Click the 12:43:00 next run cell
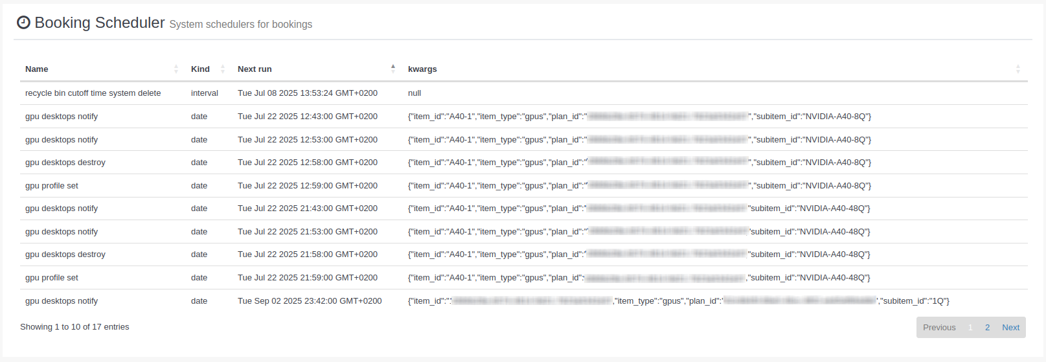Screen dimensions: 1046x362 click(x=307, y=117)
